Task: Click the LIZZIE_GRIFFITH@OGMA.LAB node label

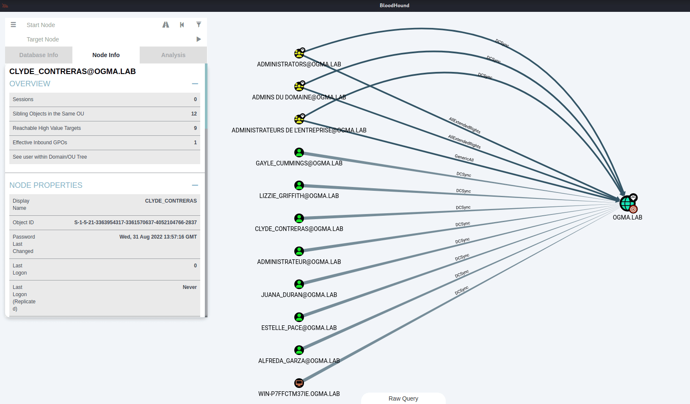Action: click(x=299, y=196)
